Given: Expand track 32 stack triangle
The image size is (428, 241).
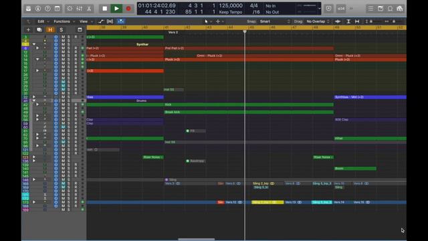Looking at the screenshot, I should tap(34, 97).
